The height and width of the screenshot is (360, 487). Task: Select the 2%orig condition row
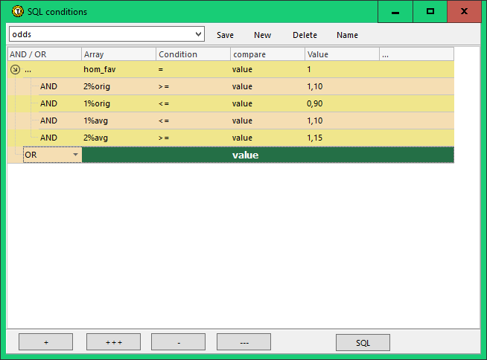98,86
